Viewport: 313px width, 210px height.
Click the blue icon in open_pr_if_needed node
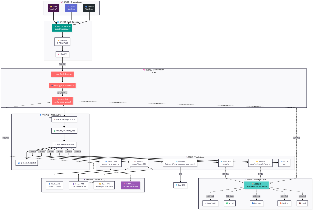click(x=19, y=163)
